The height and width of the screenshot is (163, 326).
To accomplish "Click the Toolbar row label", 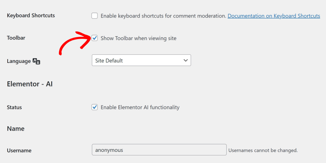I will tap(16, 38).
